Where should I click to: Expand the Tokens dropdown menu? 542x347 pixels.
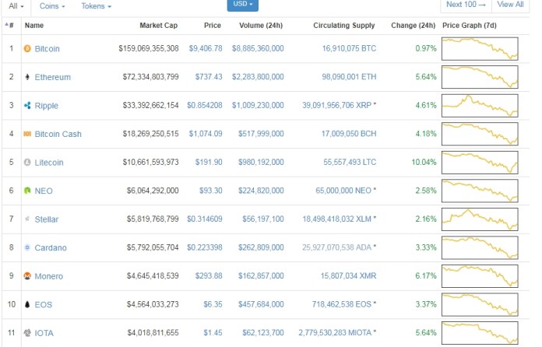coord(96,5)
